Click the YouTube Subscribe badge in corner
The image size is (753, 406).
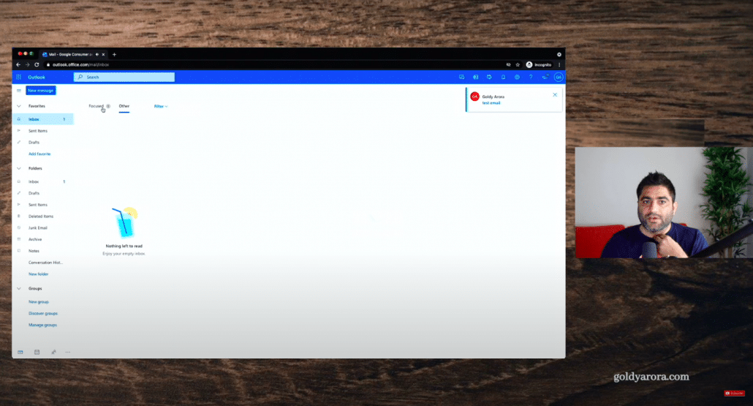coord(734,393)
